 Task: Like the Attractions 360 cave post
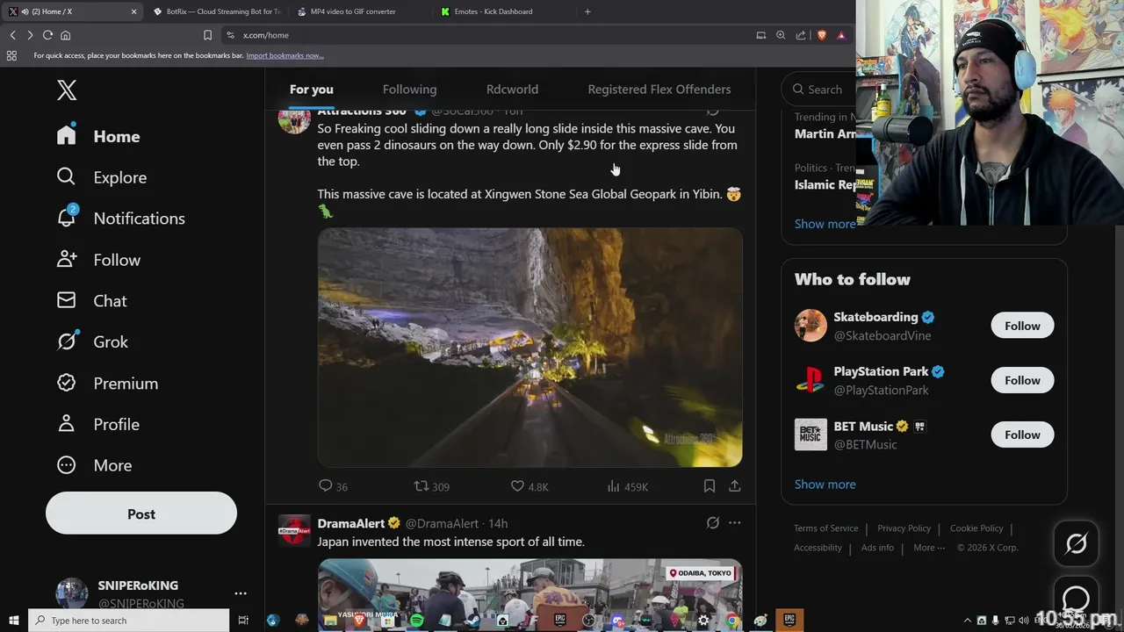530,486
